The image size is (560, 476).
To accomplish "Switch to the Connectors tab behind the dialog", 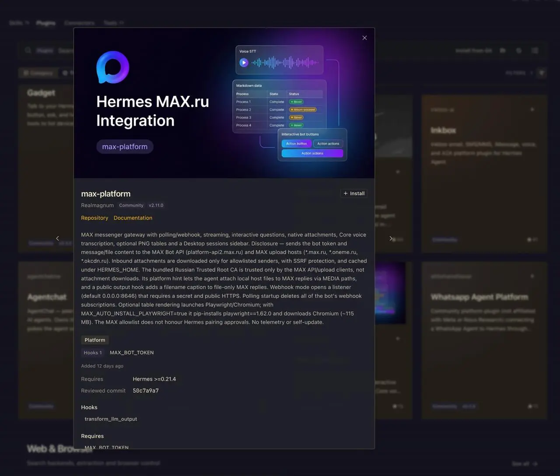I will [79, 23].
